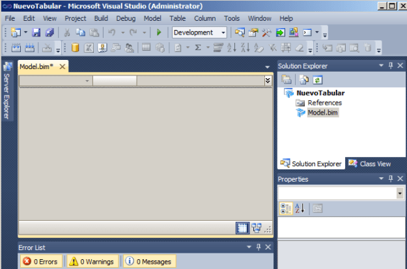
Task: Select Model.bim in Solution Explorer
Action: pos(323,113)
